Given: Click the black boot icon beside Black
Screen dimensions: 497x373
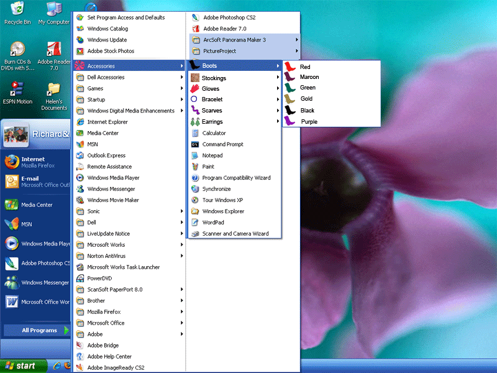Looking at the screenshot, I should [290, 110].
